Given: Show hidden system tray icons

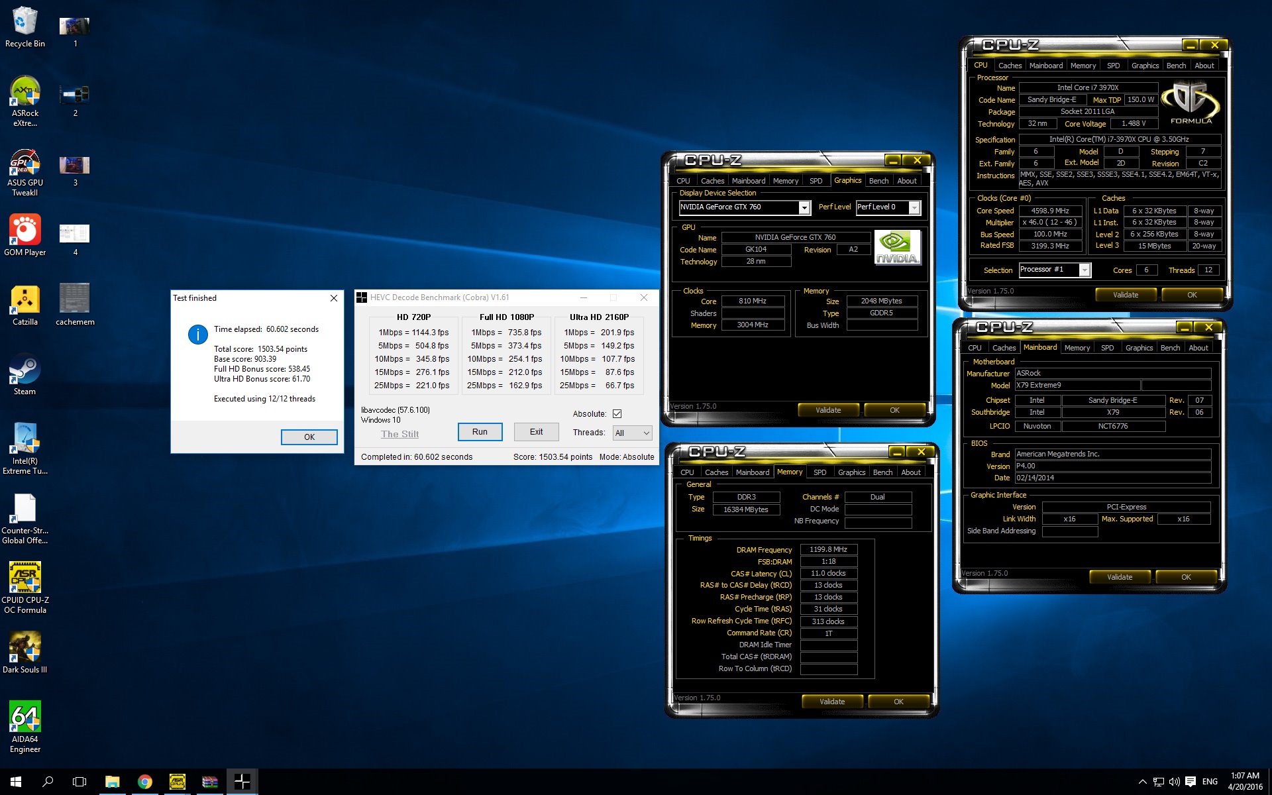Looking at the screenshot, I should coord(1142,782).
